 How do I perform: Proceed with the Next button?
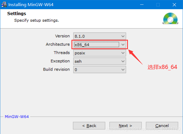125,126
